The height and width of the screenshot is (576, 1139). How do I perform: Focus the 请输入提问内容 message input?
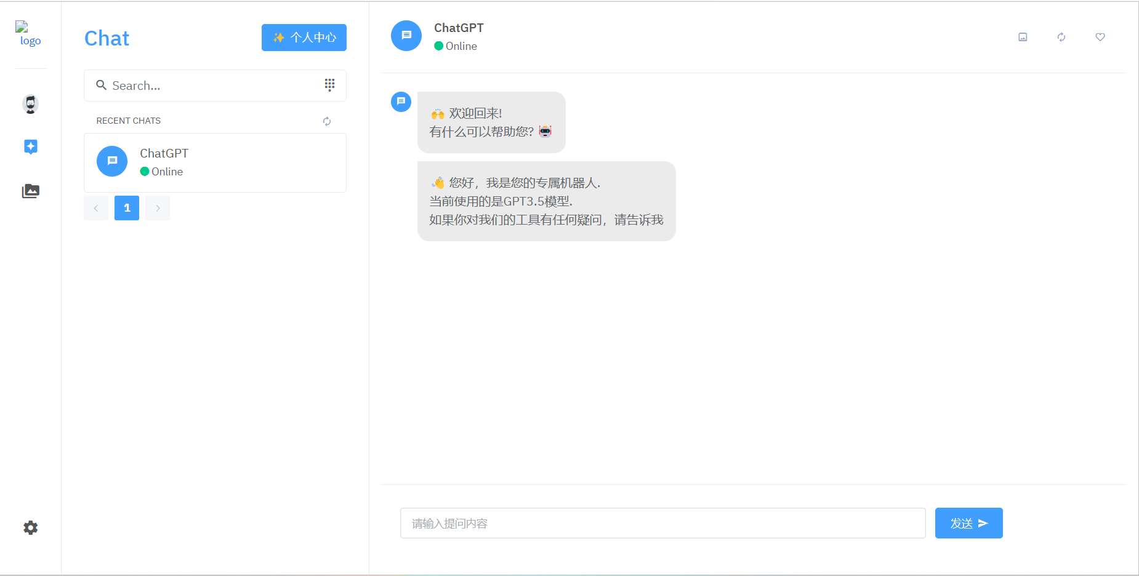[663, 523]
